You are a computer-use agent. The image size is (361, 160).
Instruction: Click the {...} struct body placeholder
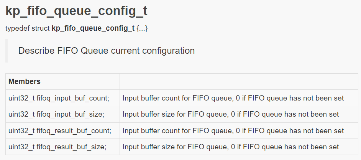(x=142, y=28)
